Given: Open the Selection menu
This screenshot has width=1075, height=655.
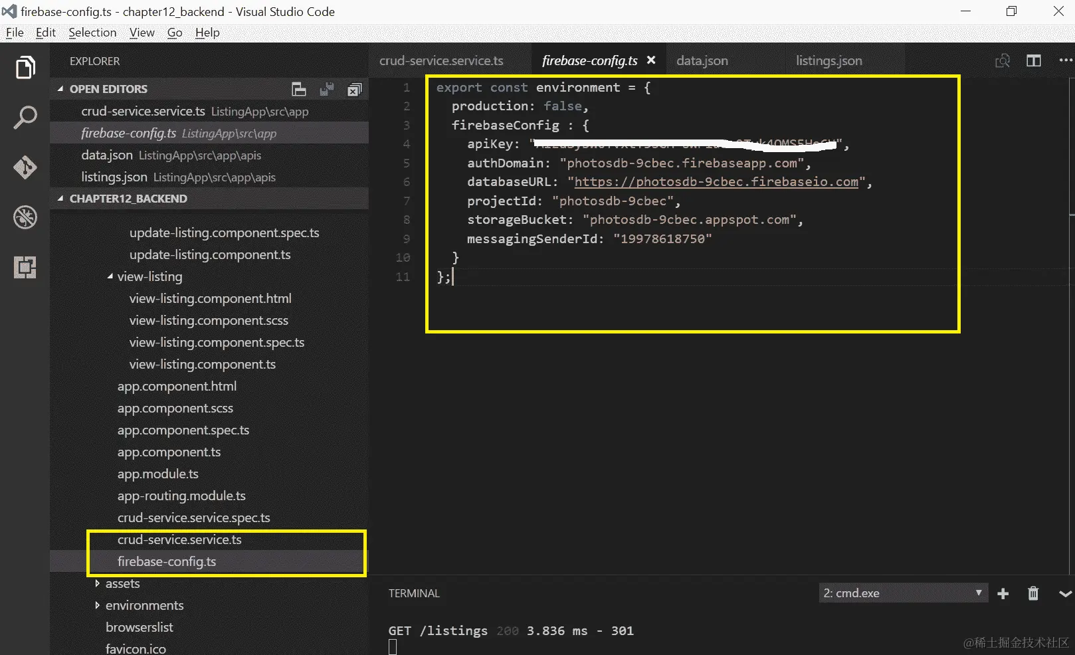Looking at the screenshot, I should (92, 33).
